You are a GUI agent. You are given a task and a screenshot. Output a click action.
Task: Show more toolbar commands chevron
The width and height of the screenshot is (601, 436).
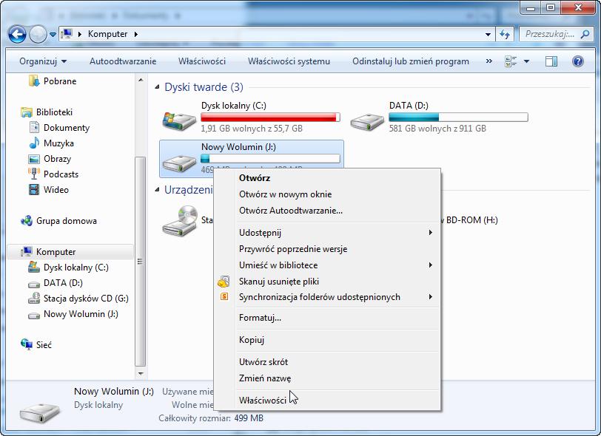click(489, 61)
